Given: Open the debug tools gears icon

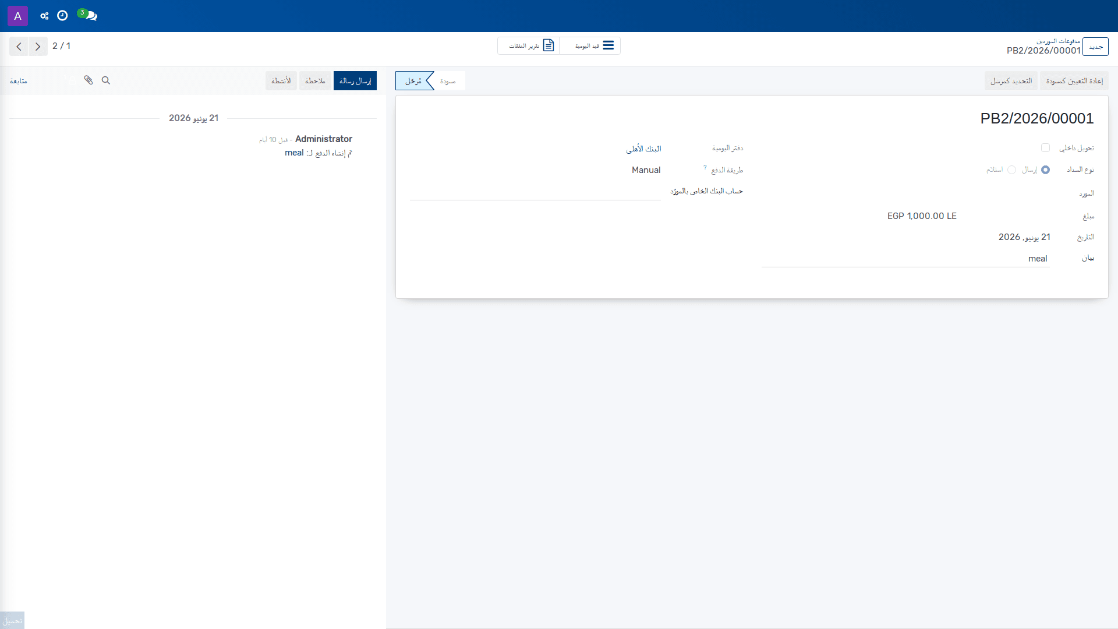Looking at the screenshot, I should click(x=44, y=16).
